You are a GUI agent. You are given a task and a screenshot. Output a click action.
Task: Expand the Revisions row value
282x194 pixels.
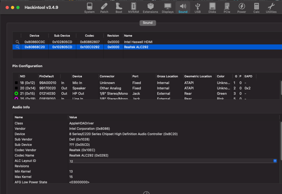[x=110, y=166]
